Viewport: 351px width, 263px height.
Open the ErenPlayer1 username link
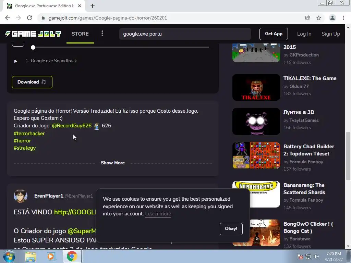click(x=49, y=196)
